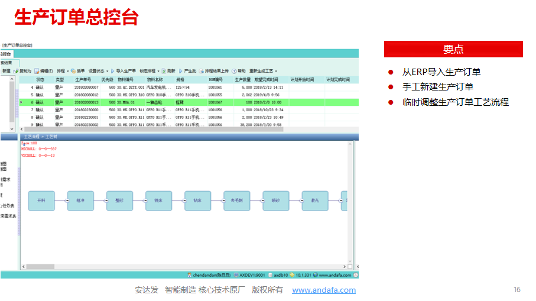The image size is (536, 301).
Task: Select order row 201802080012
Action: (189, 95)
